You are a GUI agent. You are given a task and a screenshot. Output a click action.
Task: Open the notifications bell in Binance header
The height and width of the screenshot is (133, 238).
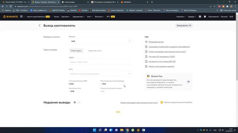(x=205, y=17)
